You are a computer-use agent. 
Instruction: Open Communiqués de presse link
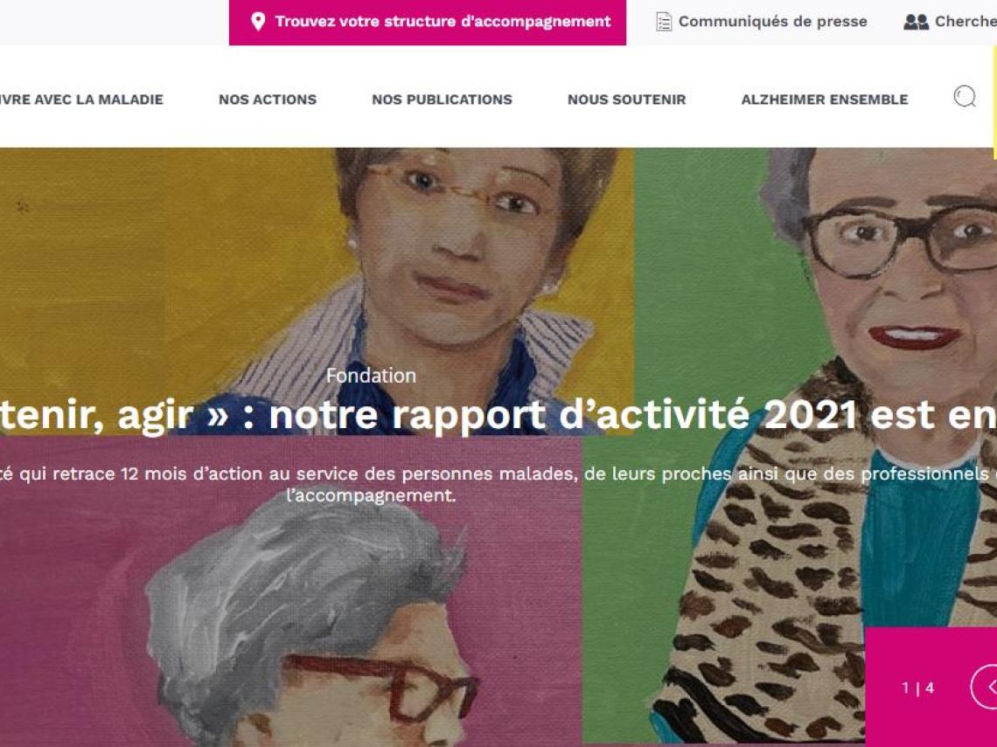772,22
